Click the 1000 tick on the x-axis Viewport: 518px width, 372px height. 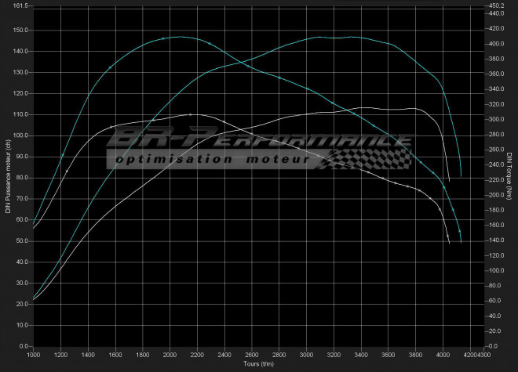click(33, 355)
